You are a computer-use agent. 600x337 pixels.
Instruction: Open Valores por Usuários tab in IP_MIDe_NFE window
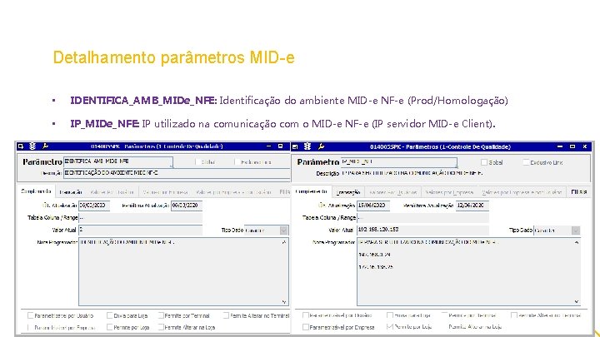click(393, 192)
